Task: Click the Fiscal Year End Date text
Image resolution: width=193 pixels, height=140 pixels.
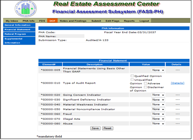Action: click(x=130, y=32)
